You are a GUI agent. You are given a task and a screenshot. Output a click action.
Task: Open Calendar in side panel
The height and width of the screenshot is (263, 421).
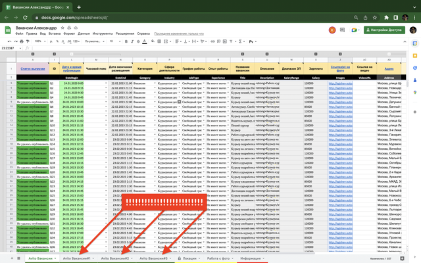point(415,43)
